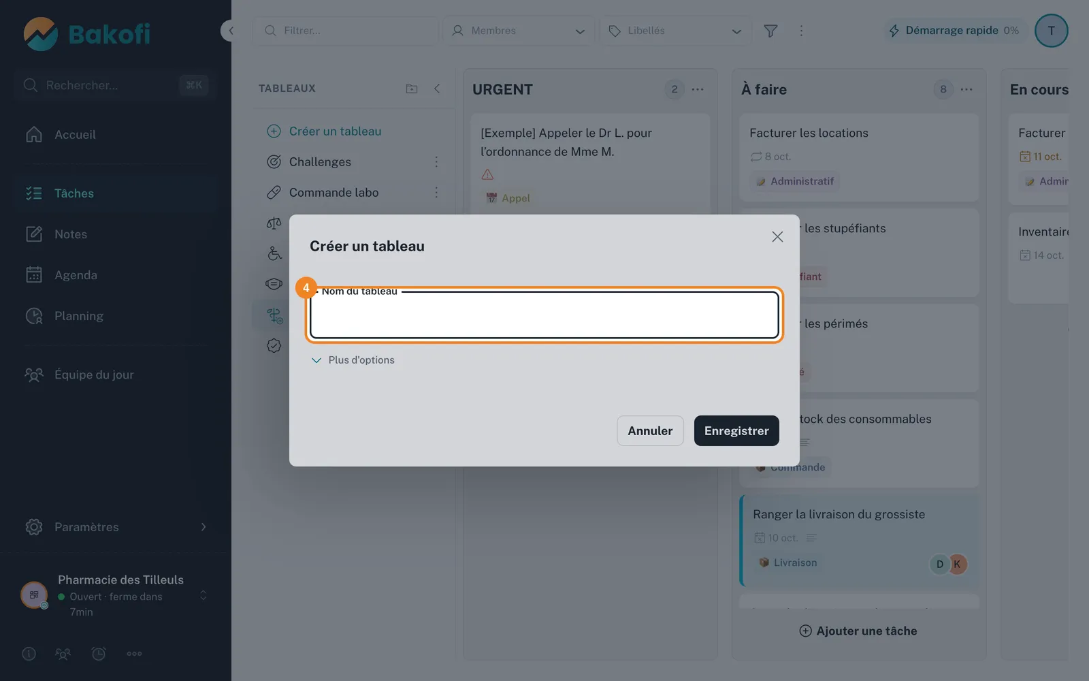
Task: Open the T user avatar
Action: pyautogui.click(x=1051, y=31)
